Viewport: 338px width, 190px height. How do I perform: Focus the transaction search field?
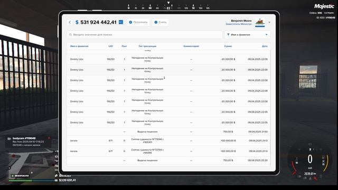tap(144, 35)
